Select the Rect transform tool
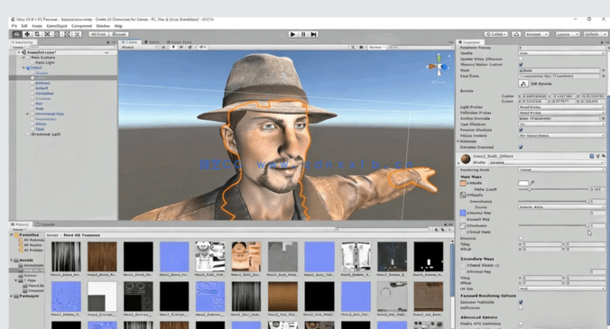The width and height of the screenshot is (610, 329). coord(57,34)
